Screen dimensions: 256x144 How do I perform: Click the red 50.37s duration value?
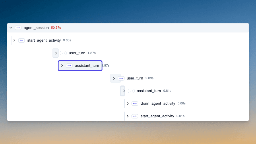click(56, 28)
